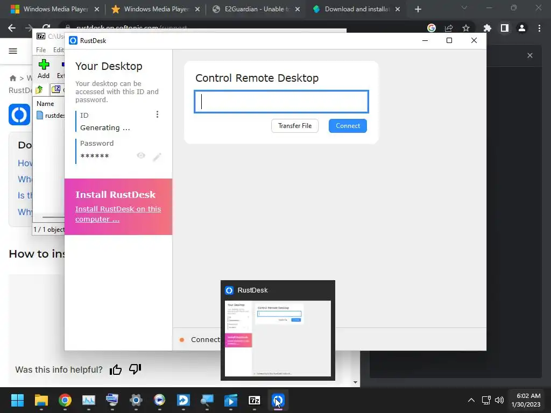This screenshot has width=551, height=413.
Task: Click the Google icon in address bar
Action: point(432,28)
